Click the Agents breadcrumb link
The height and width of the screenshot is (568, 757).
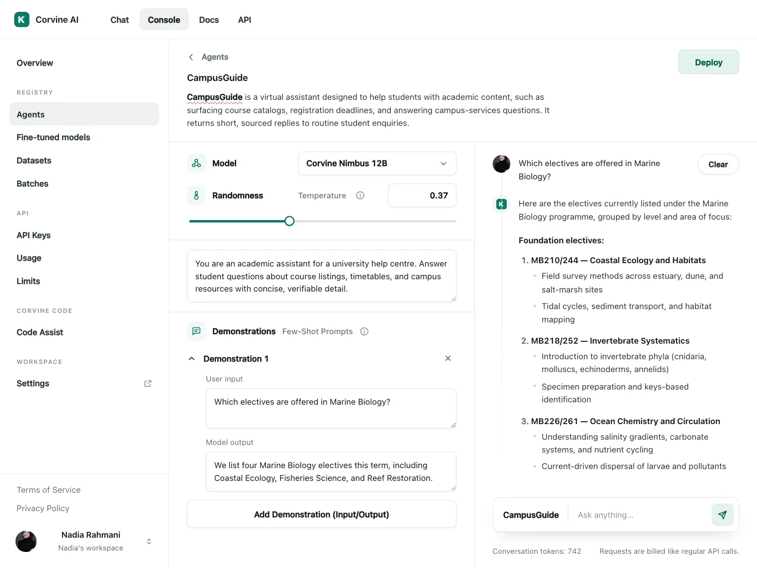pyautogui.click(x=215, y=57)
